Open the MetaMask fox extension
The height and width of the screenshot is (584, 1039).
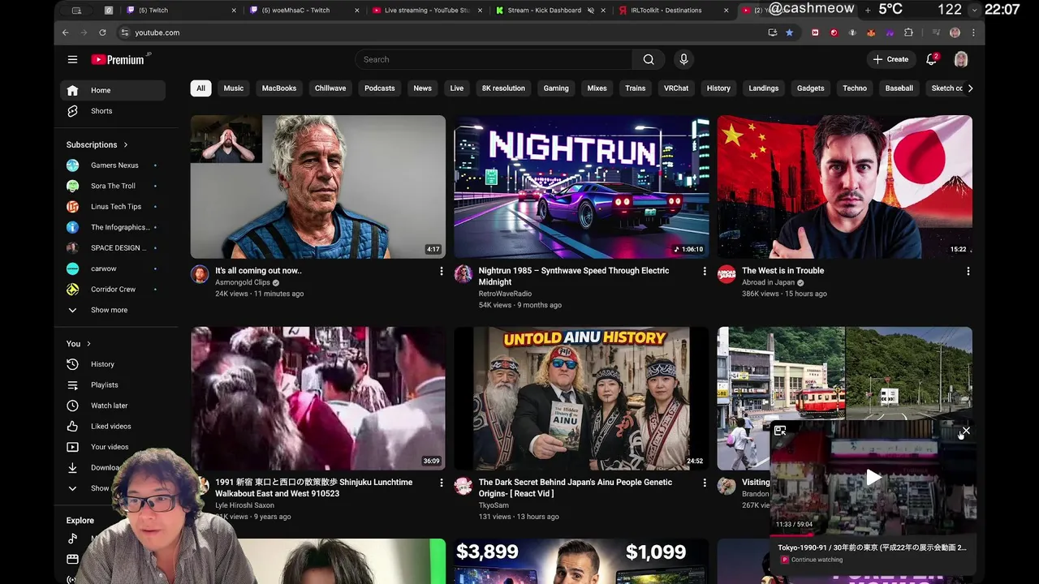coord(871,32)
